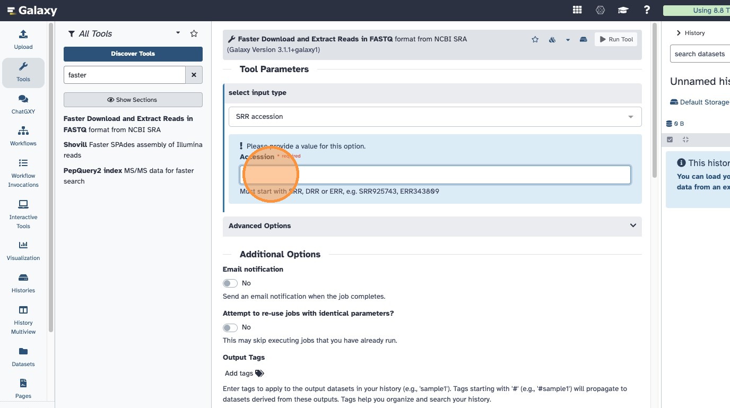This screenshot has width=730, height=408.
Task: Expand the History panel chevron
Action: (679, 33)
